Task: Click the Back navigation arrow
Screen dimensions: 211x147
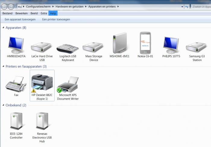Action: [x=4, y=7]
